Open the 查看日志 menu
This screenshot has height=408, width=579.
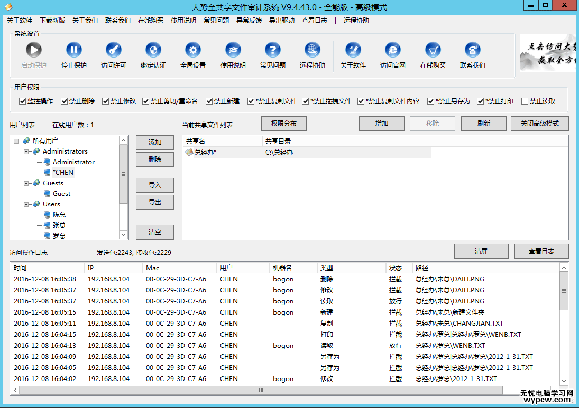(315, 21)
